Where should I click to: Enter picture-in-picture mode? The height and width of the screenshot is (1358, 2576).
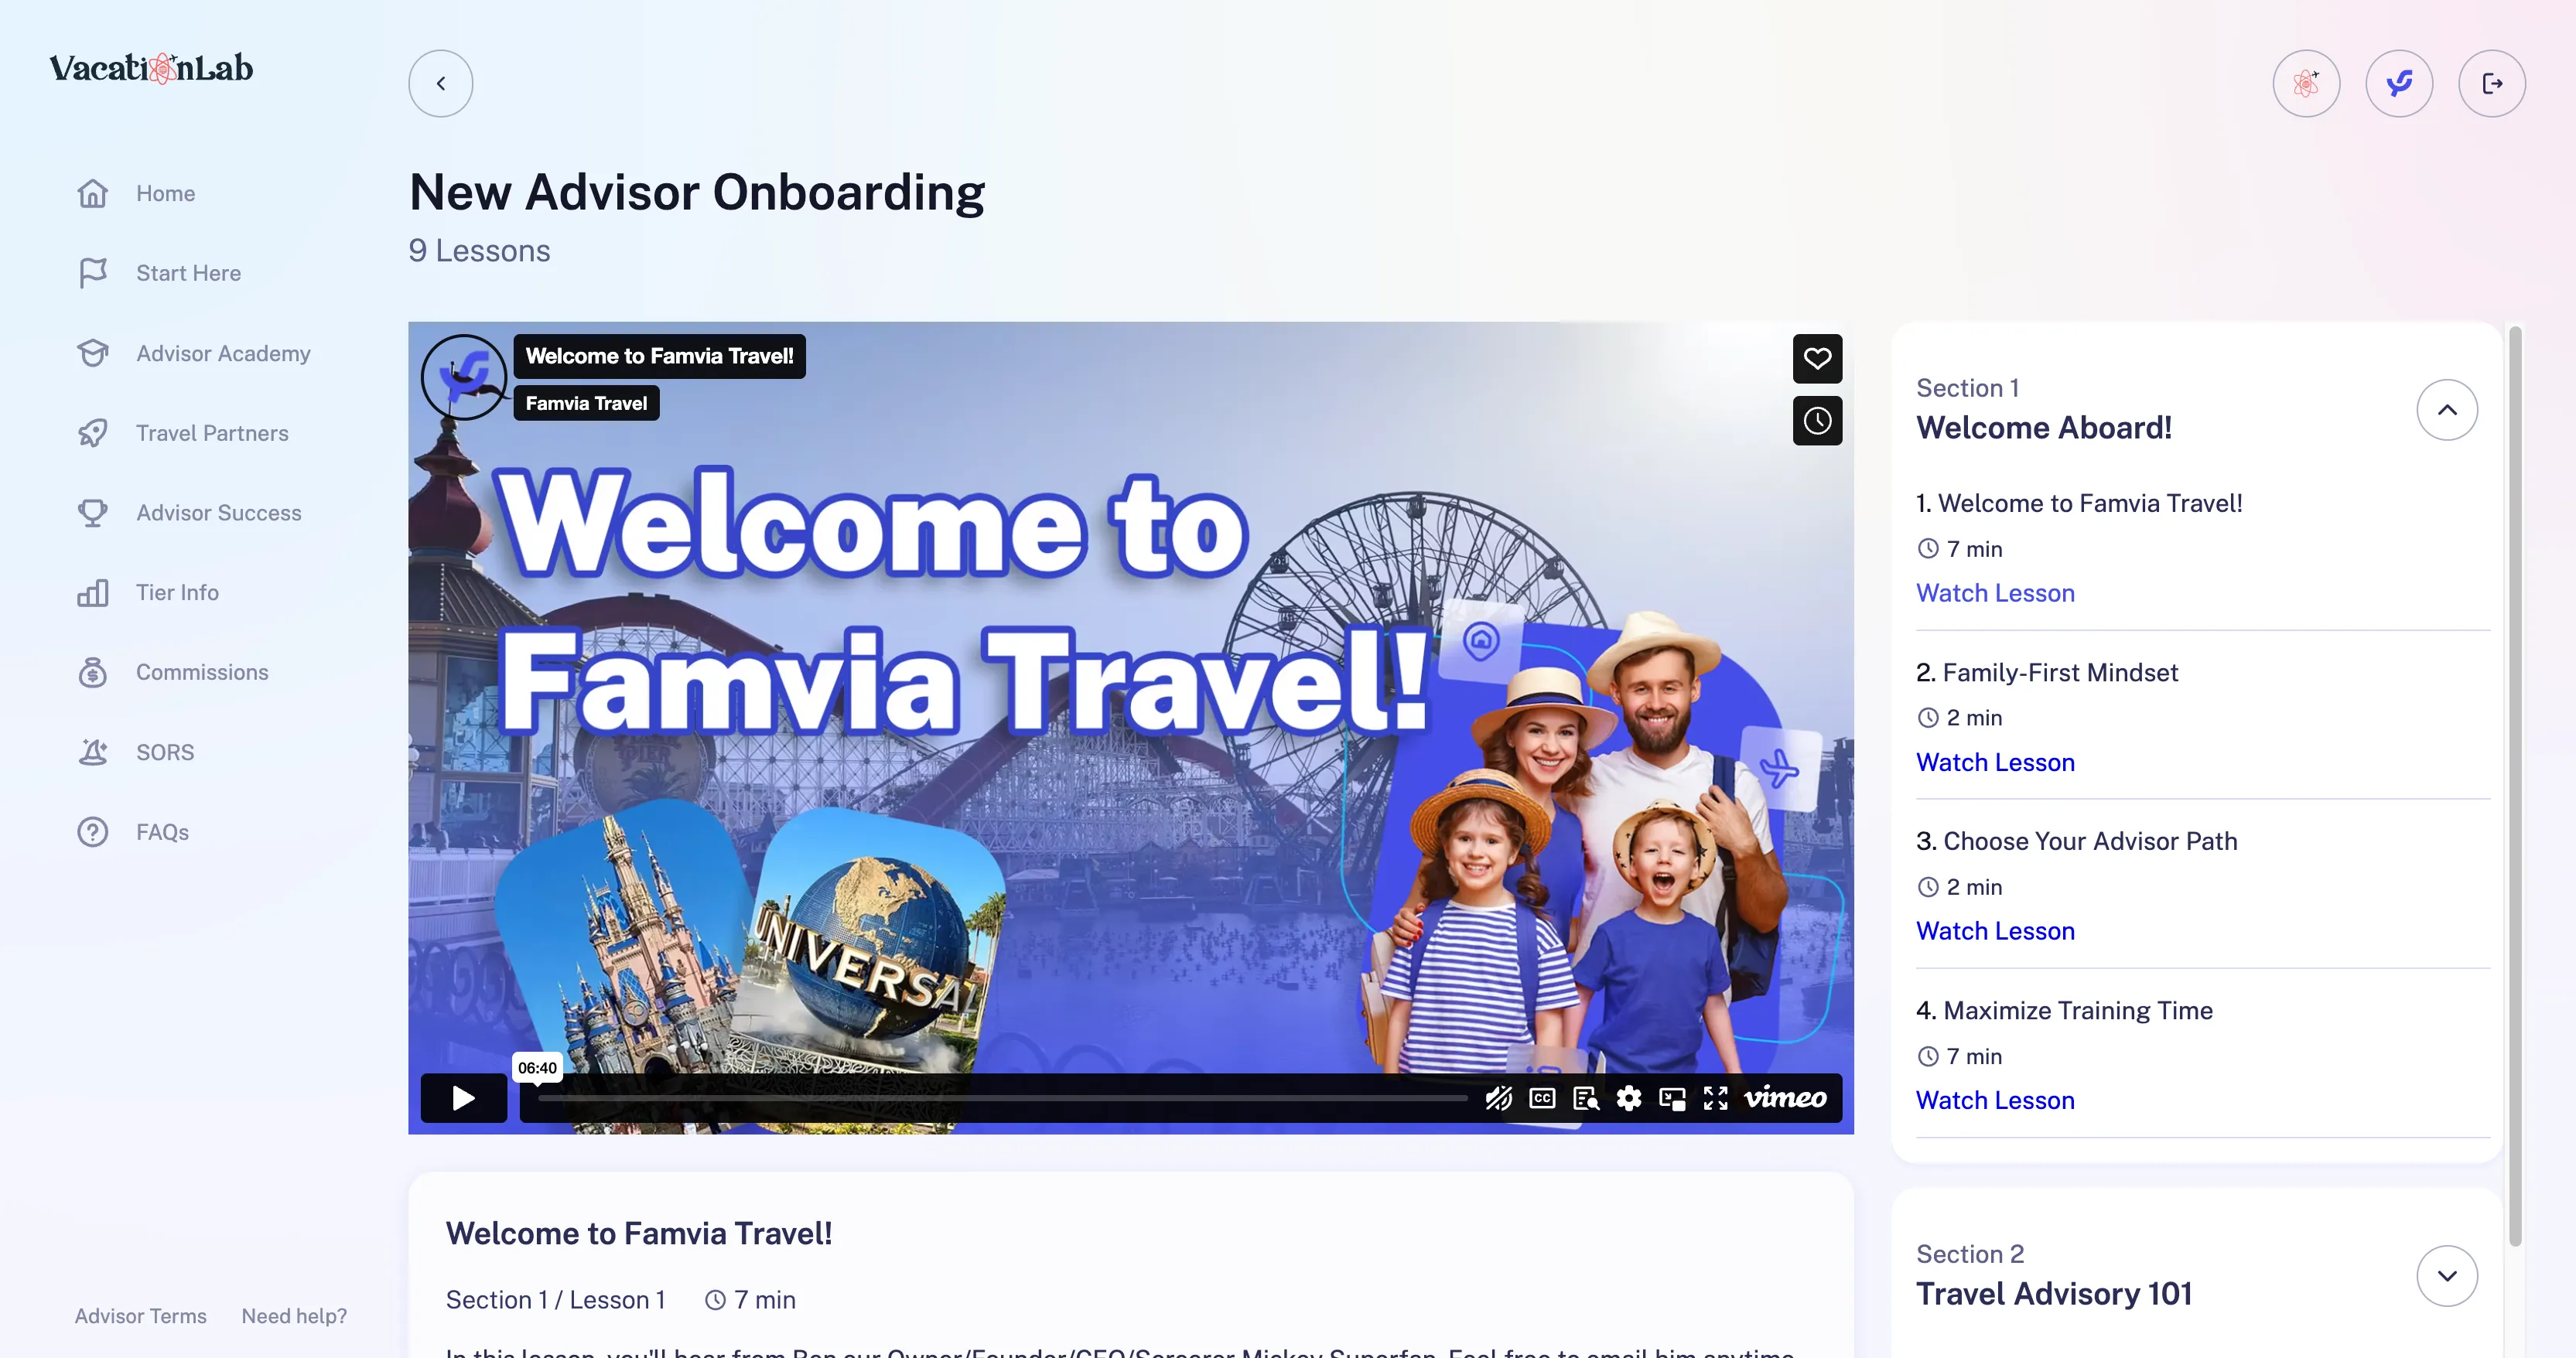[1672, 1098]
